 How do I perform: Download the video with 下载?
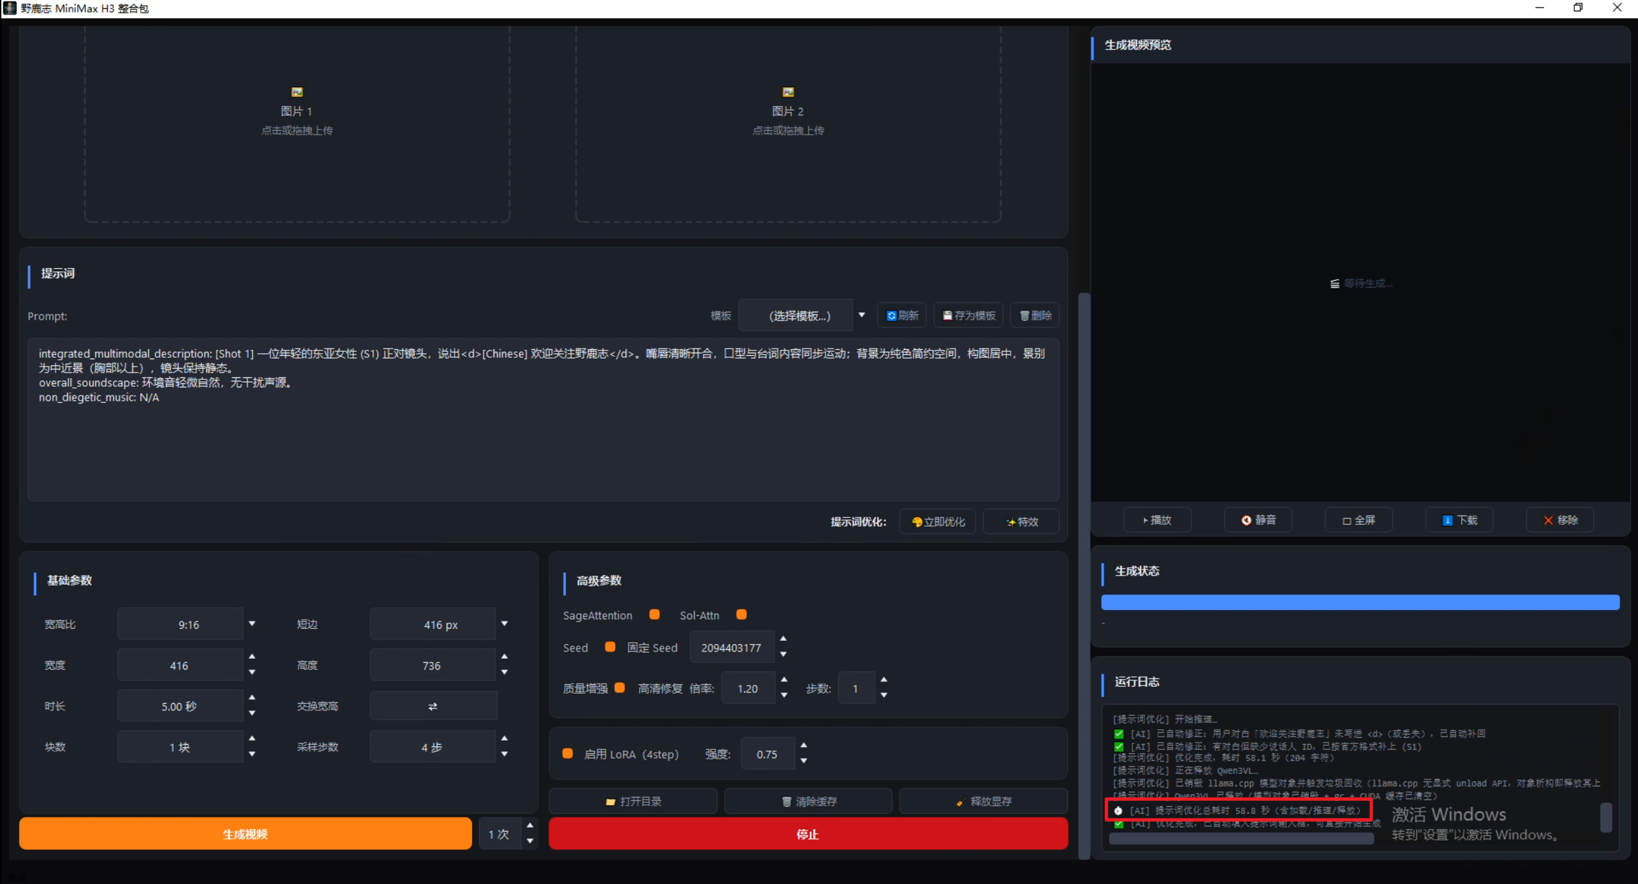(1460, 520)
